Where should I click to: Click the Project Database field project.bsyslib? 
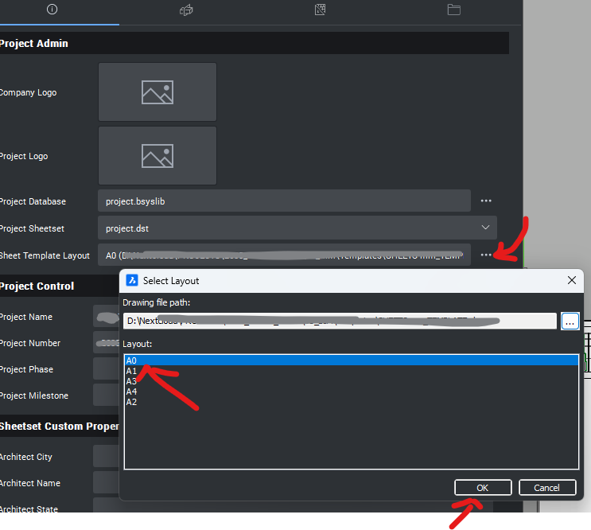click(284, 201)
